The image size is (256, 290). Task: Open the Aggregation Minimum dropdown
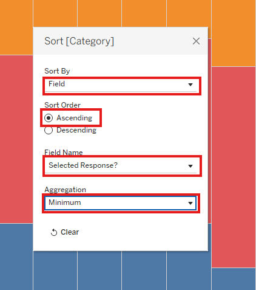[x=121, y=203]
